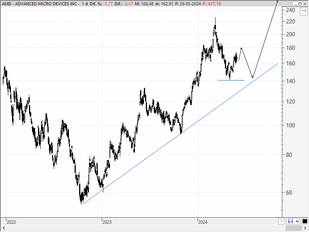
Task: Click the date '29-05-2024' in the title
Action: point(190,4)
